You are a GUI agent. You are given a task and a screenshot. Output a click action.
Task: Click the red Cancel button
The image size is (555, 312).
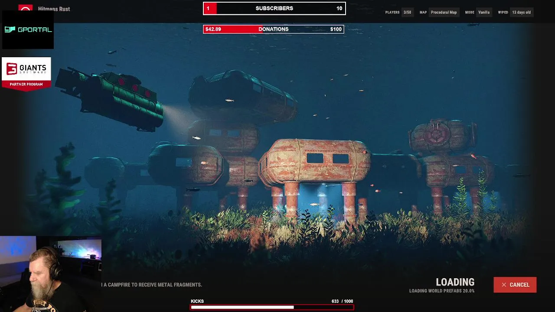(515, 285)
